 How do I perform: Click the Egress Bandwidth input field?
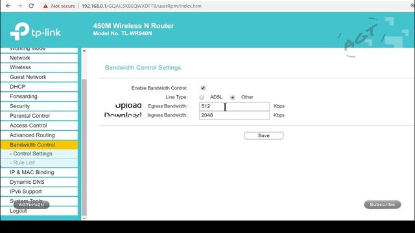click(x=234, y=106)
